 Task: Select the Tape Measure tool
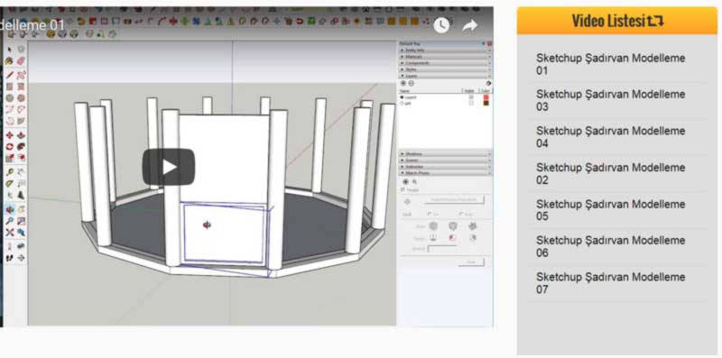(x=9, y=171)
